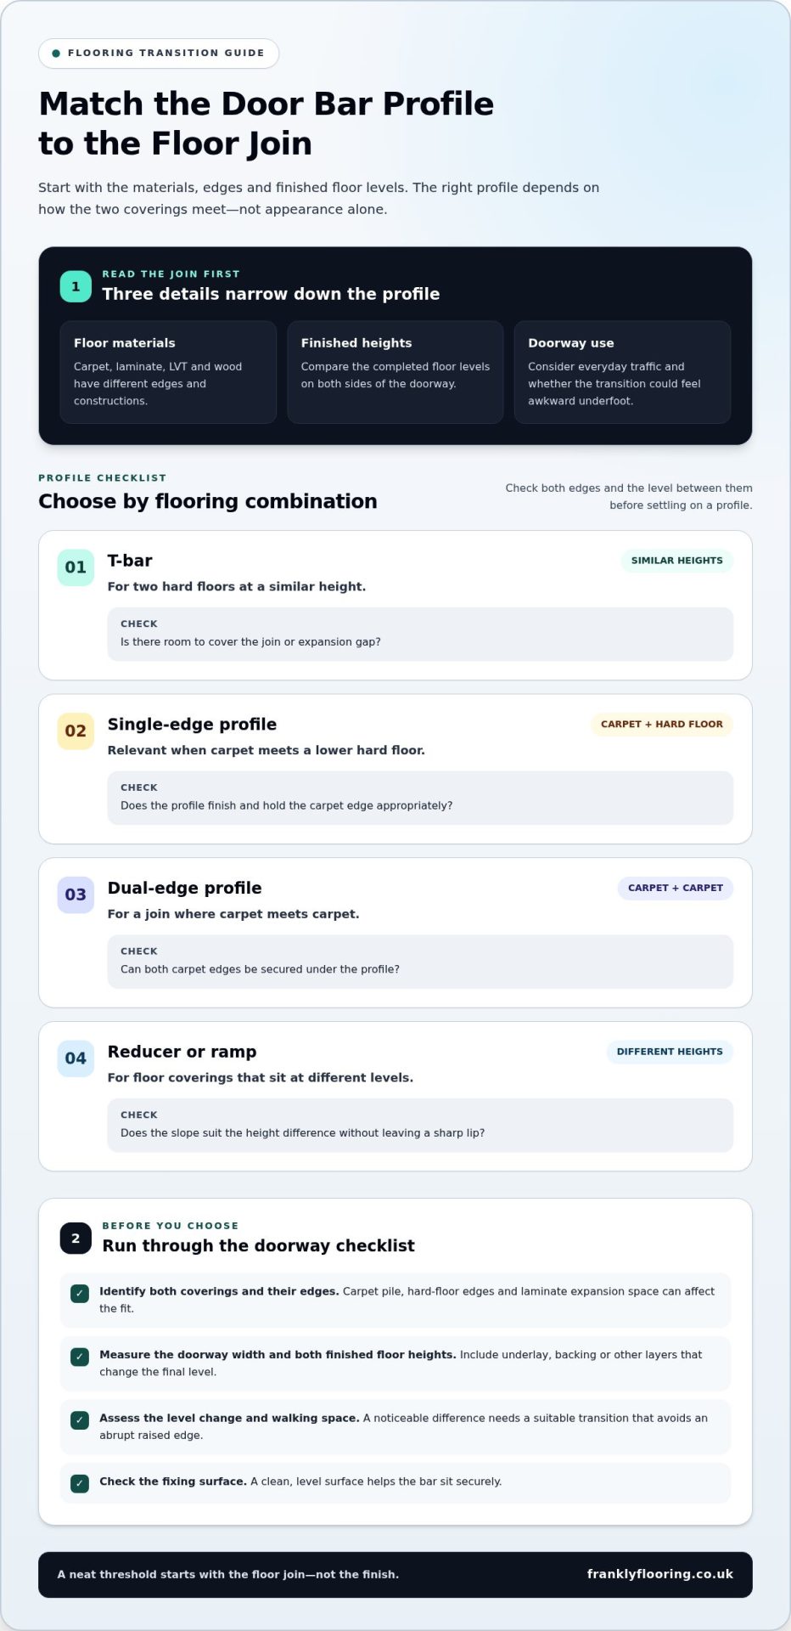Image resolution: width=791 pixels, height=1631 pixels.
Task: Click the T-bar expansion gap check box
Action: (x=420, y=634)
